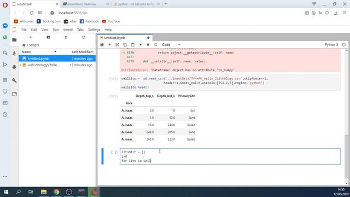Select the wellLithologyVTKRe... notebook file
The height and width of the screenshot is (197, 350).
coord(57,65)
